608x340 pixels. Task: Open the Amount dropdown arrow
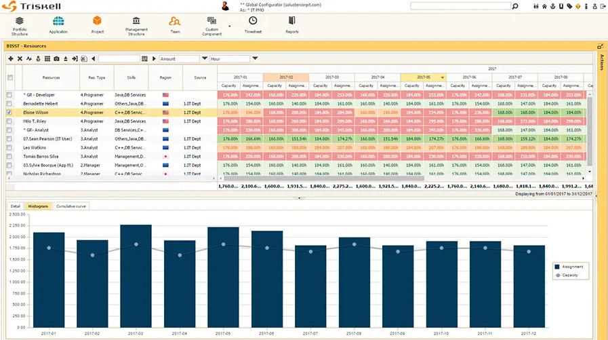[x=204, y=58]
